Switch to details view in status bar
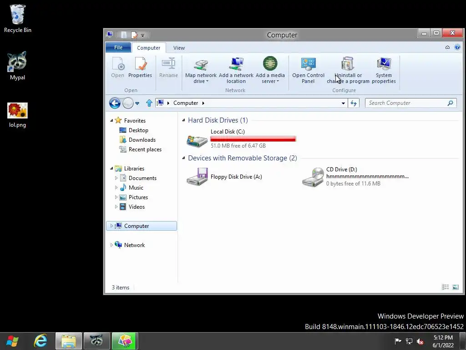466x350 pixels. pos(445,287)
